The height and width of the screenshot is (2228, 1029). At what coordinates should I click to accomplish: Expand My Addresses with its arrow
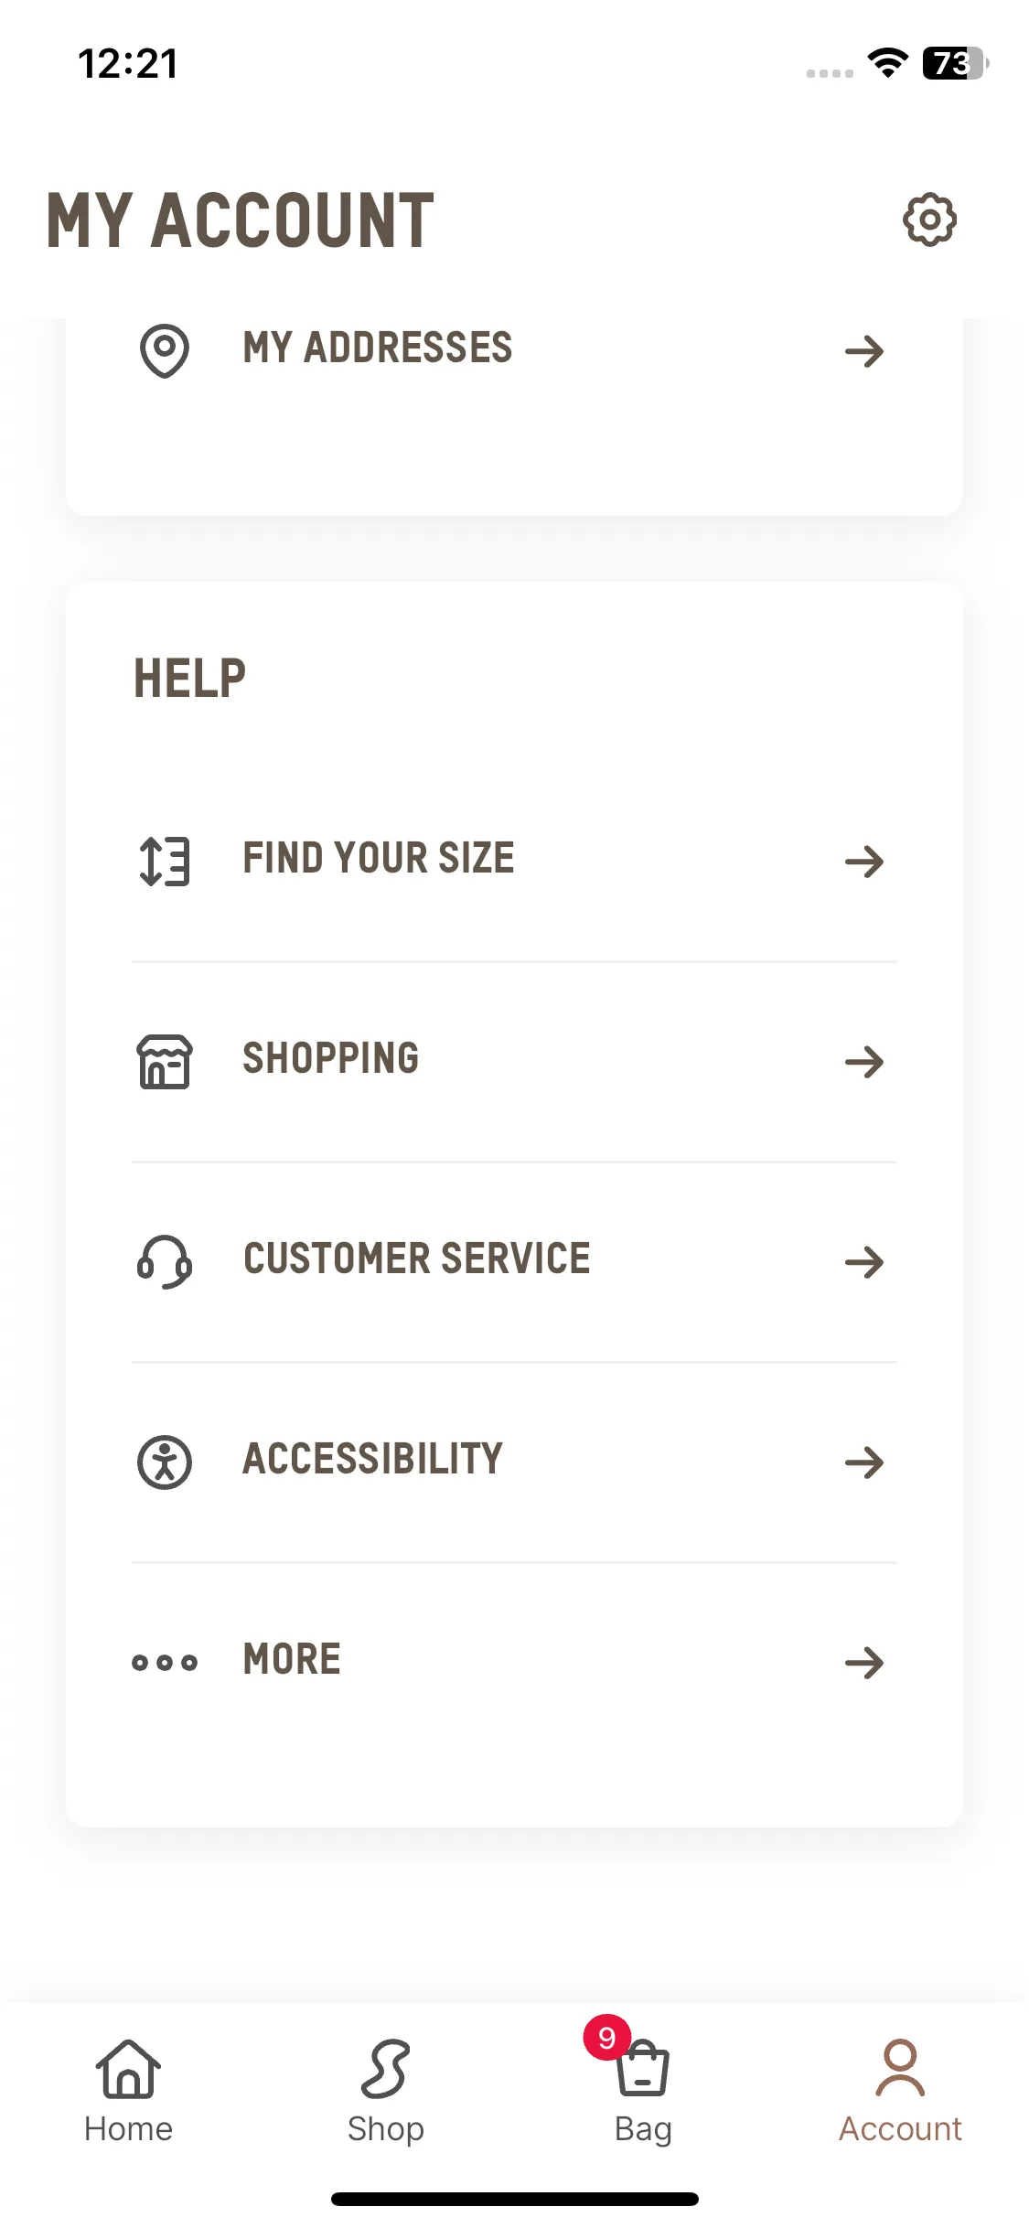coord(864,351)
